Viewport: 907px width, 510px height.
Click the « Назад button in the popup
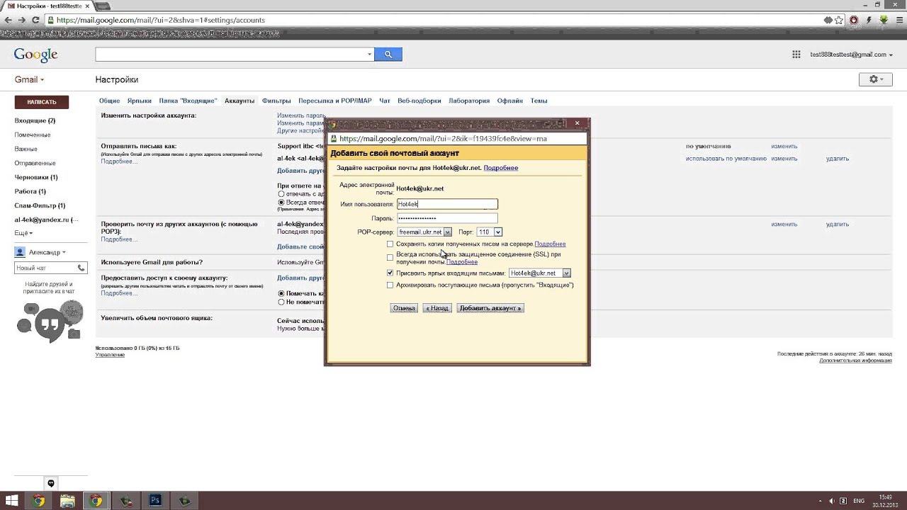click(x=437, y=308)
